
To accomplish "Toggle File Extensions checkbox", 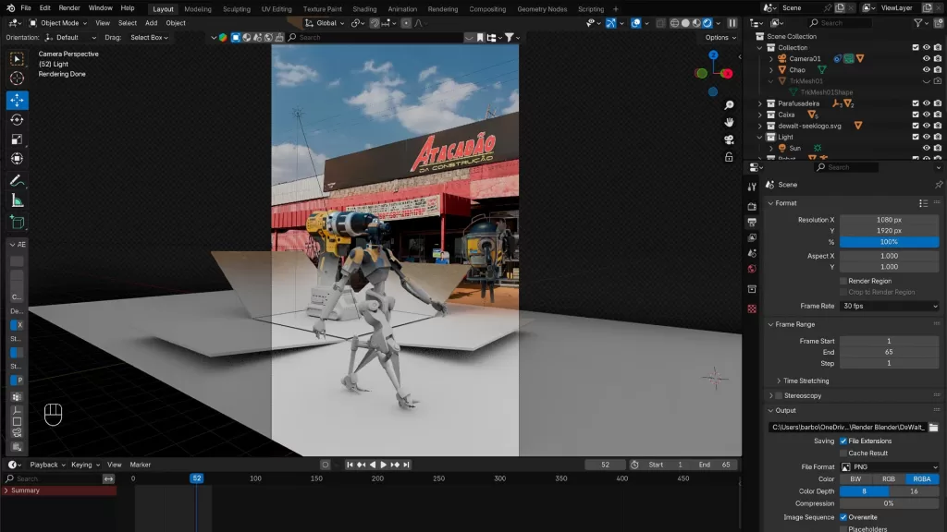I will 843,441.
